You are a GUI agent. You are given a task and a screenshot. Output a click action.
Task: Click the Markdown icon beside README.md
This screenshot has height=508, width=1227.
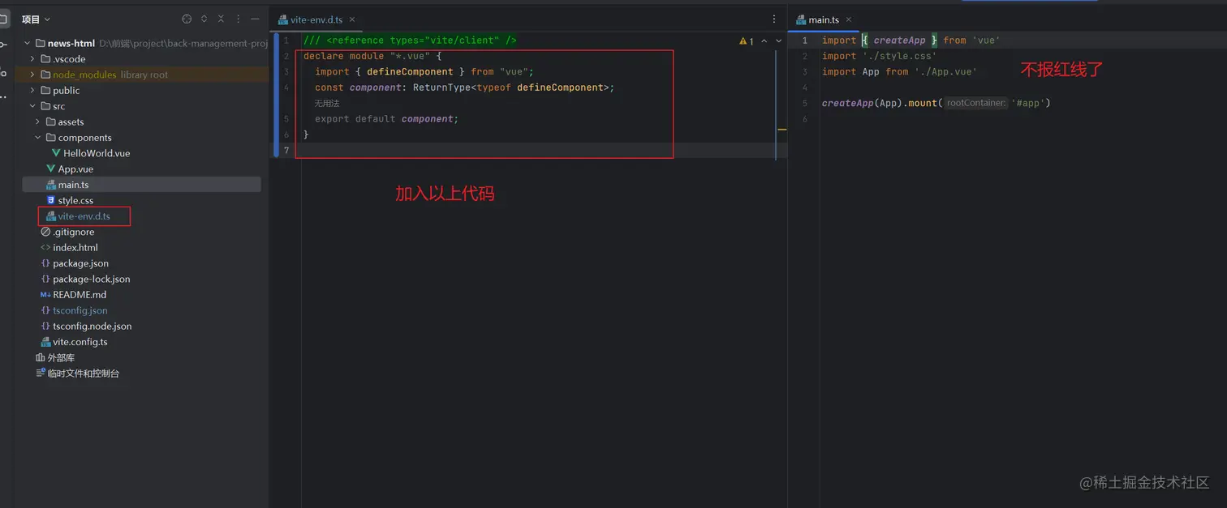coord(45,295)
